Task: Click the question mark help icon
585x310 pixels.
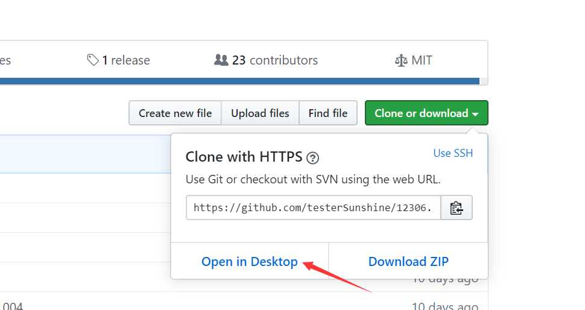Action: coord(312,158)
